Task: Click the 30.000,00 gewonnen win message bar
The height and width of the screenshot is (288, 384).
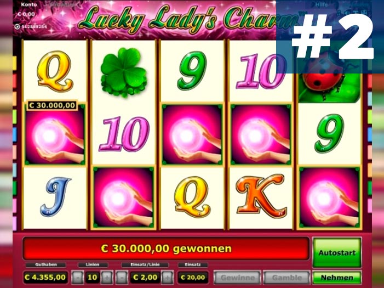Action: click(x=166, y=249)
